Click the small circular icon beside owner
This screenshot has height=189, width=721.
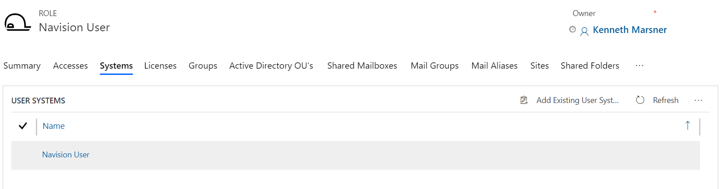pyautogui.click(x=572, y=29)
